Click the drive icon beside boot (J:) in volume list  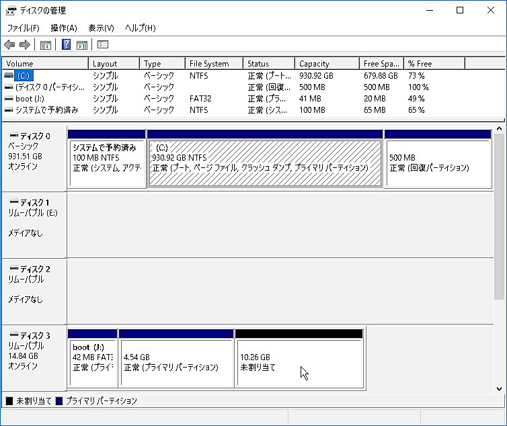click(9, 99)
